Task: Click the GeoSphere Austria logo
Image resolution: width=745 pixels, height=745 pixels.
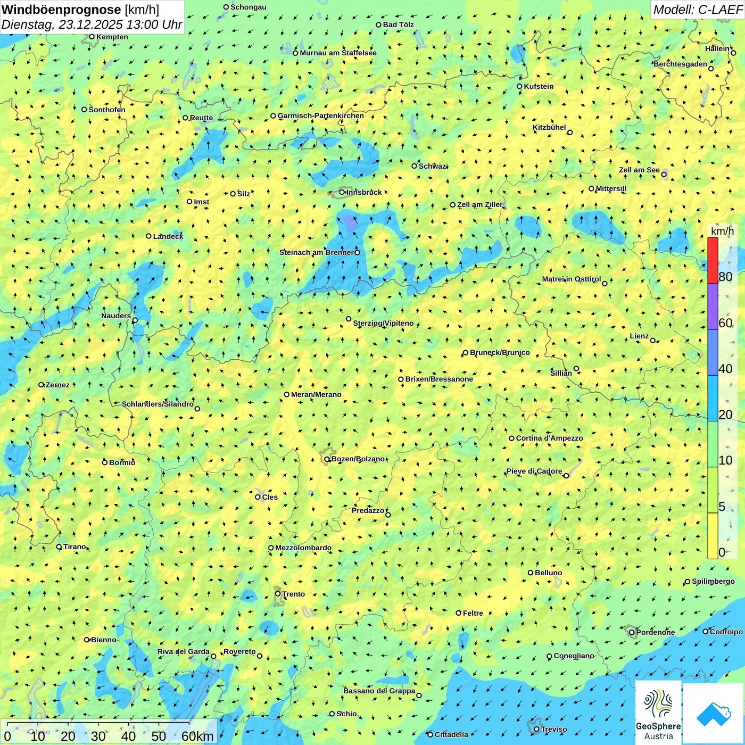Action: pyautogui.click(x=658, y=713)
